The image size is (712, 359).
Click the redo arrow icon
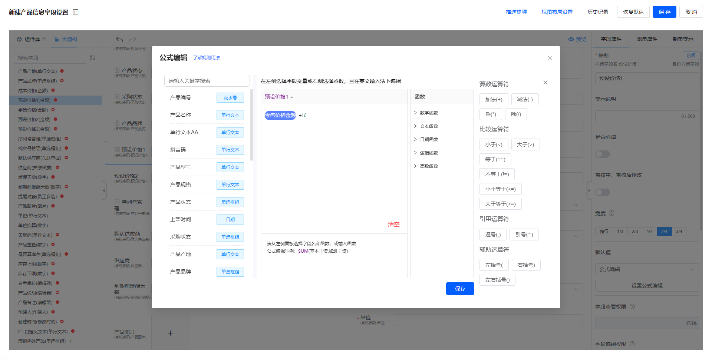132,39
